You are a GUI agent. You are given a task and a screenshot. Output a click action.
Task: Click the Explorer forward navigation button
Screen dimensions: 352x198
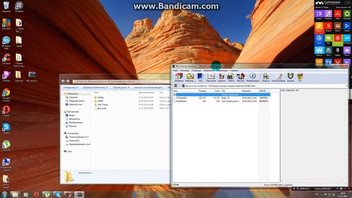tap(68, 81)
